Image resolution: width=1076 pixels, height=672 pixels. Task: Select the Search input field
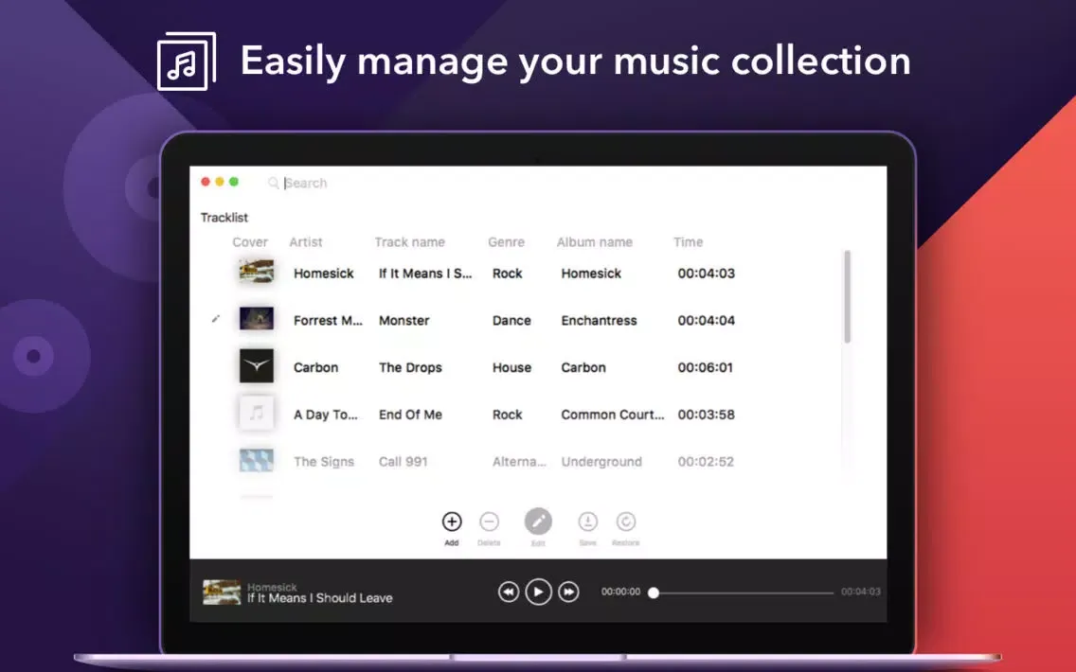[x=313, y=183]
